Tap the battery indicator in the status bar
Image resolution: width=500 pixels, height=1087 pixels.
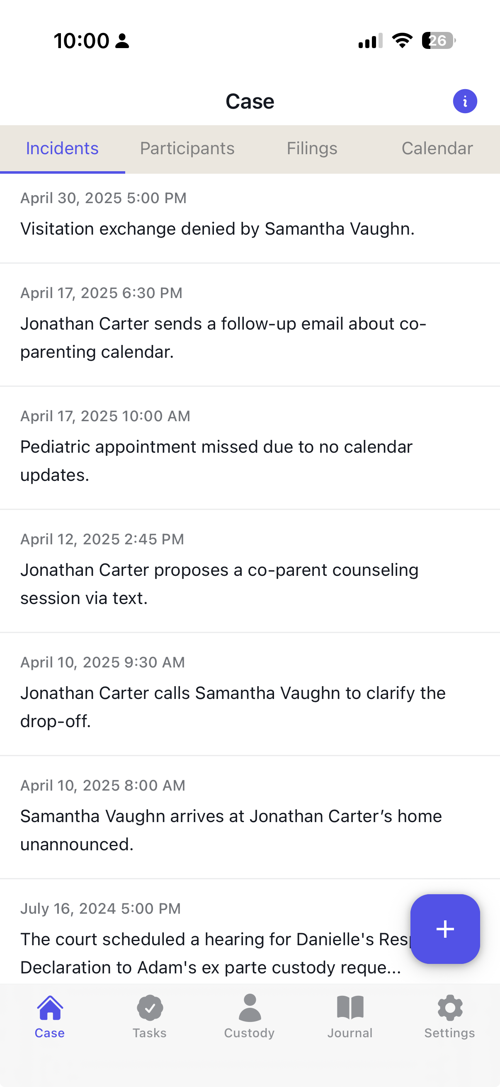[x=437, y=41]
